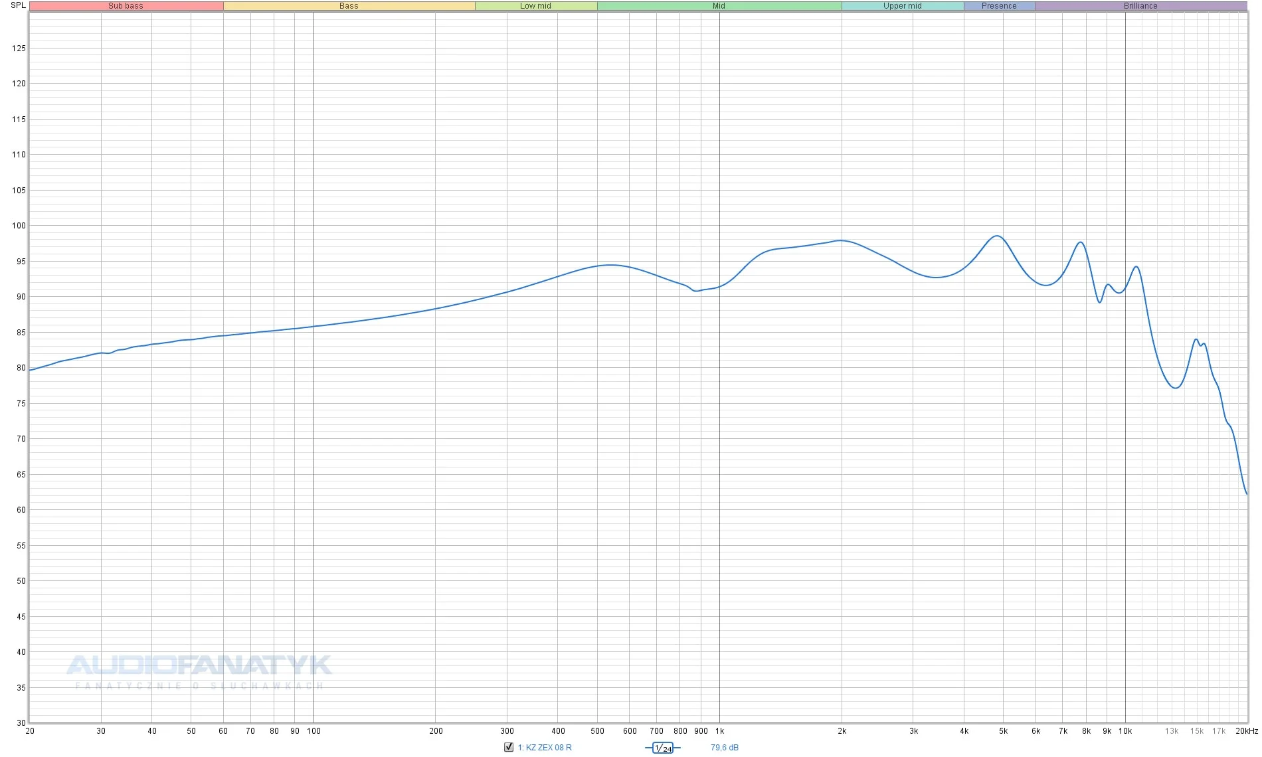Viewport: 1262px width, 757px height.
Task: Click the 1/24 smoothing line-style icon
Action: (663, 748)
